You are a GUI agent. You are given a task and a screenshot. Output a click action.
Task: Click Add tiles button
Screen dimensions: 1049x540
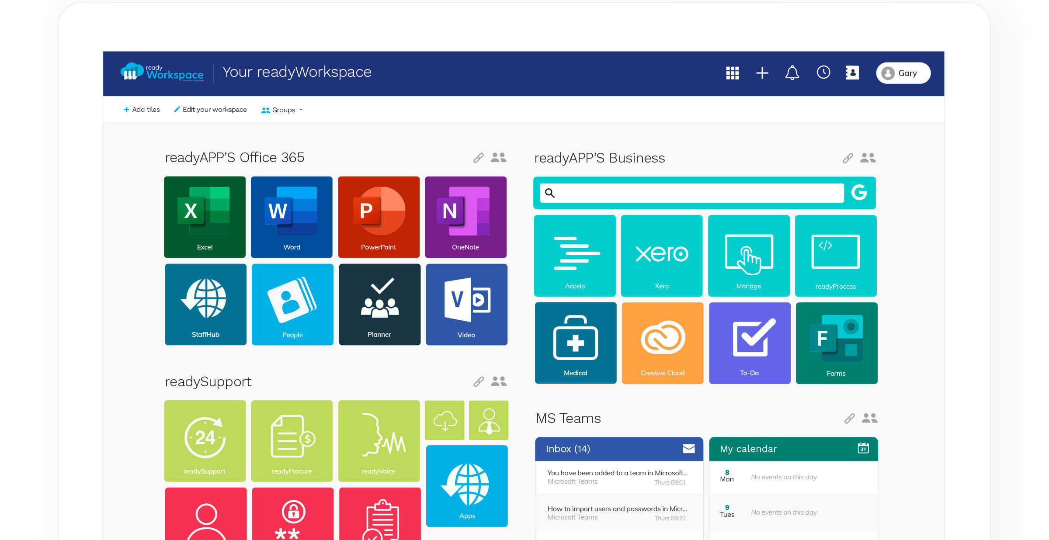point(141,110)
